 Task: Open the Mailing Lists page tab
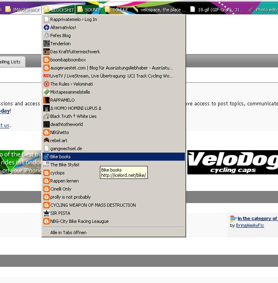11,62
